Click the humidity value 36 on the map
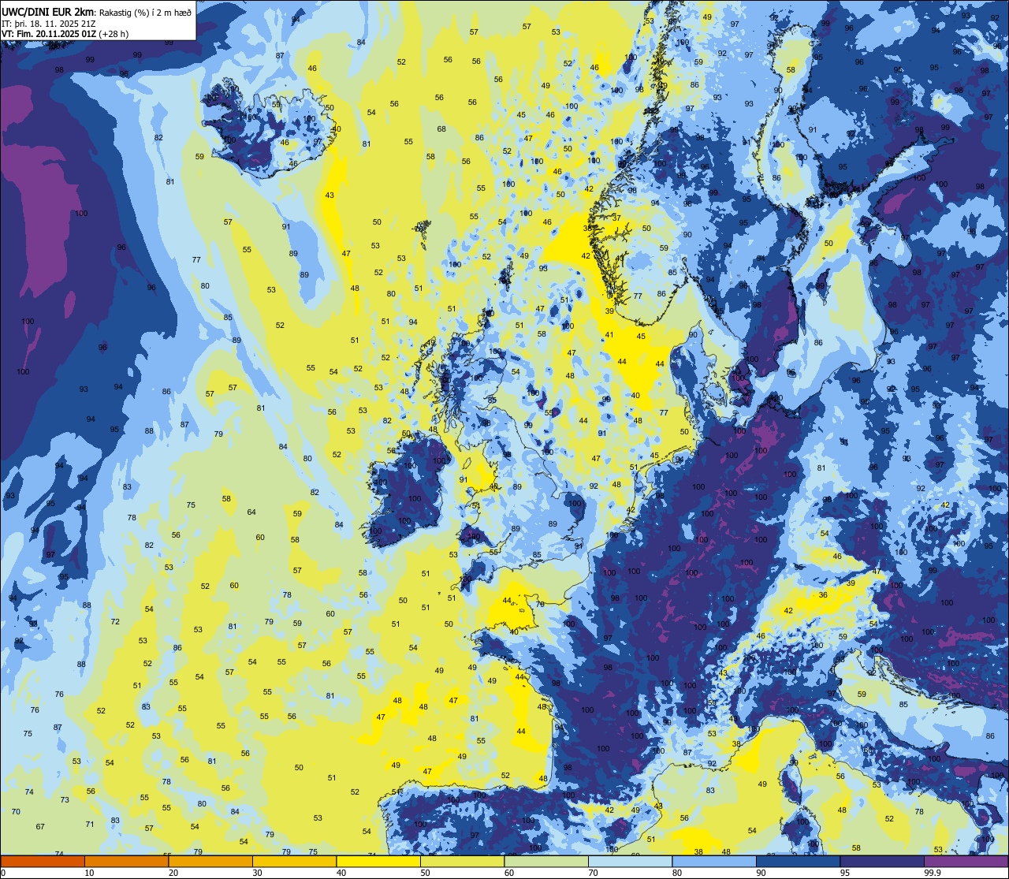Screen dimensions: 1009x879 click(x=823, y=595)
